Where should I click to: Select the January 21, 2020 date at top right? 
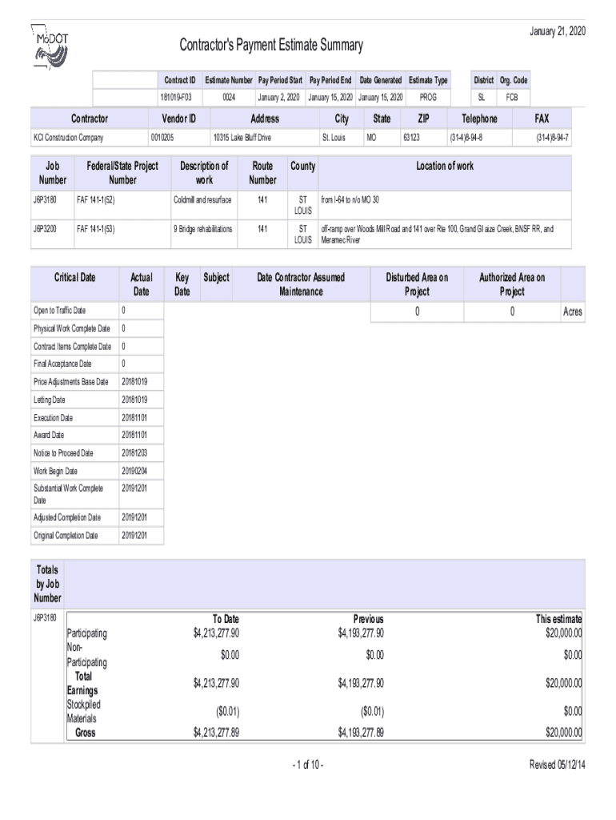click(558, 30)
